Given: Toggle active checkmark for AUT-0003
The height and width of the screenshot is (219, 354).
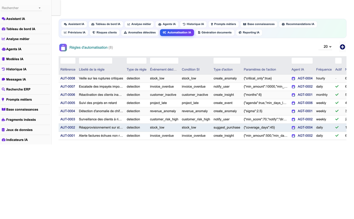Looking at the screenshot, I should (337, 119).
